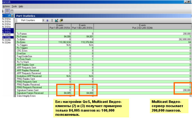Select the highlighted N-3324A port entry
The image size is (192, 119).
coord(6,37)
